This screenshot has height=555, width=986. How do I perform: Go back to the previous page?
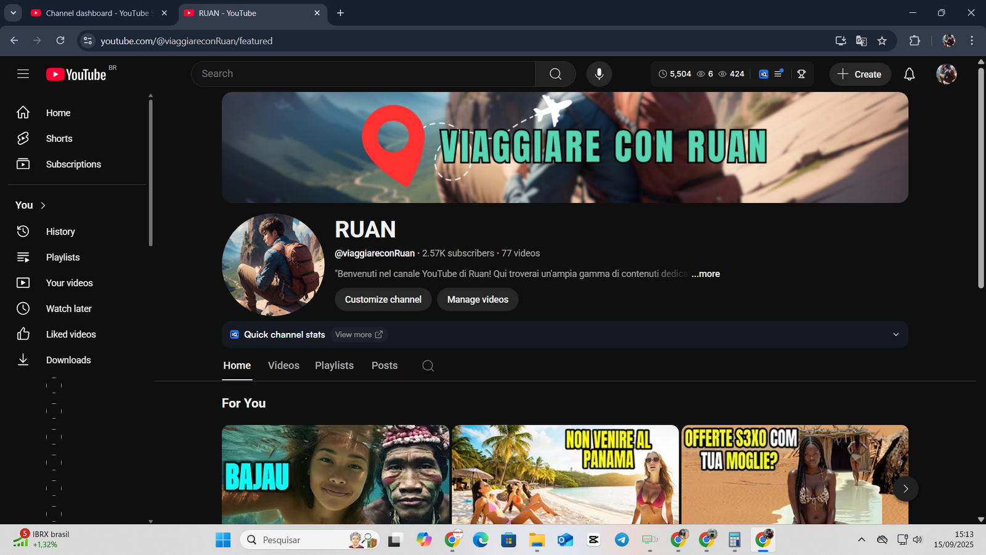[x=14, y=41]
